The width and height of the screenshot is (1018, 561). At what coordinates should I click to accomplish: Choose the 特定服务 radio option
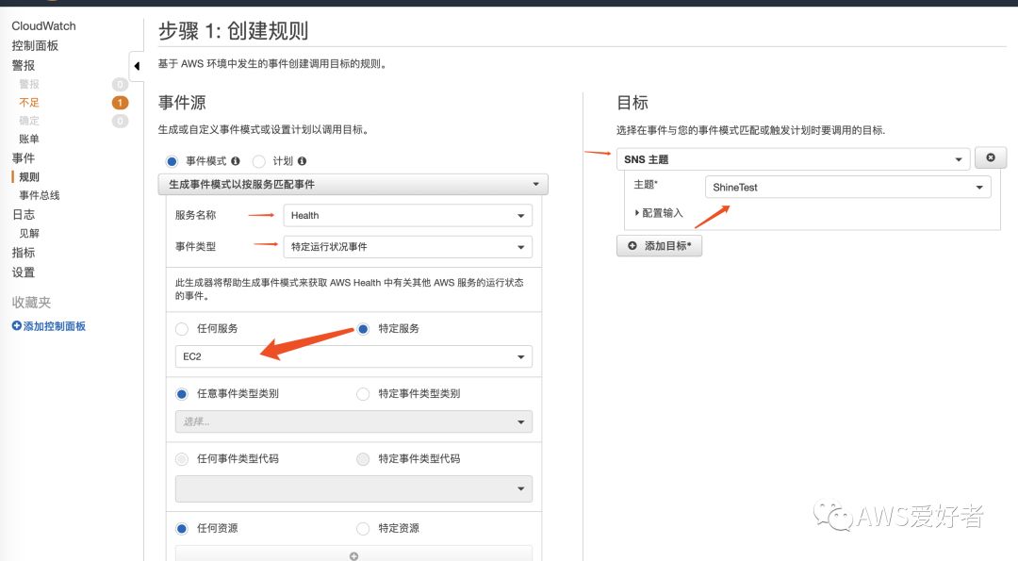(363, 329)
